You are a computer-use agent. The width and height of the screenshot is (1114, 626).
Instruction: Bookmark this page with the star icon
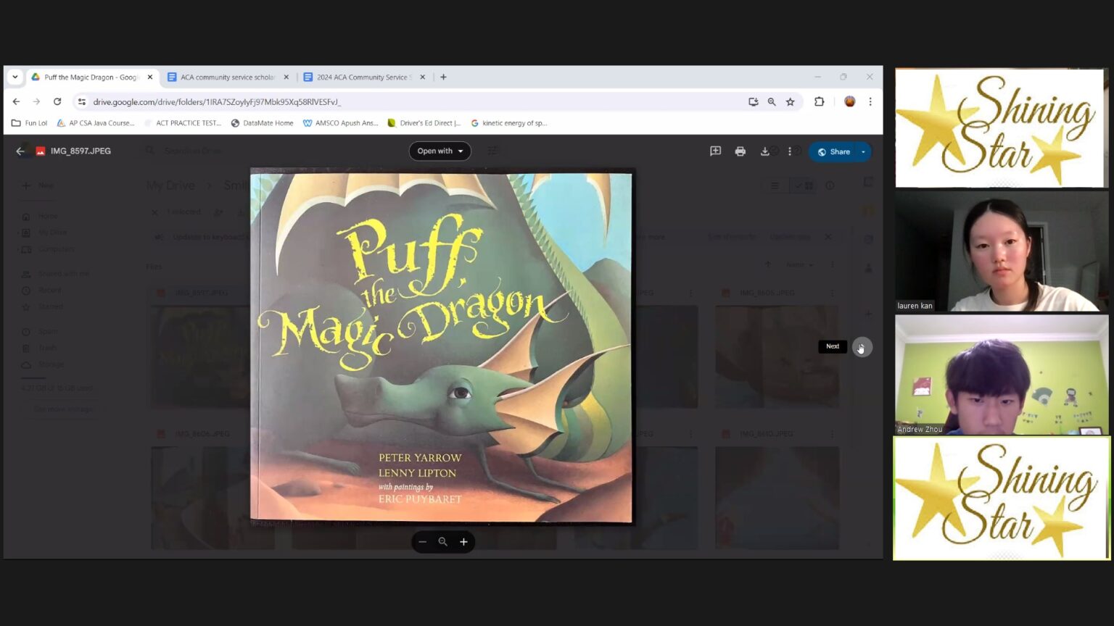(791, 102)
